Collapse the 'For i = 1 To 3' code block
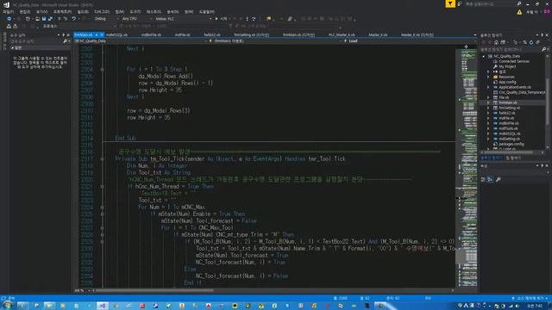 click(x=102, y=69)
